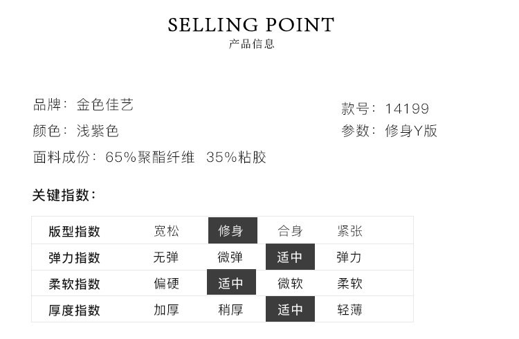Click the SELLING POINT heading
This screenshot has height=339, width=519.
click(x=251, y=26)
